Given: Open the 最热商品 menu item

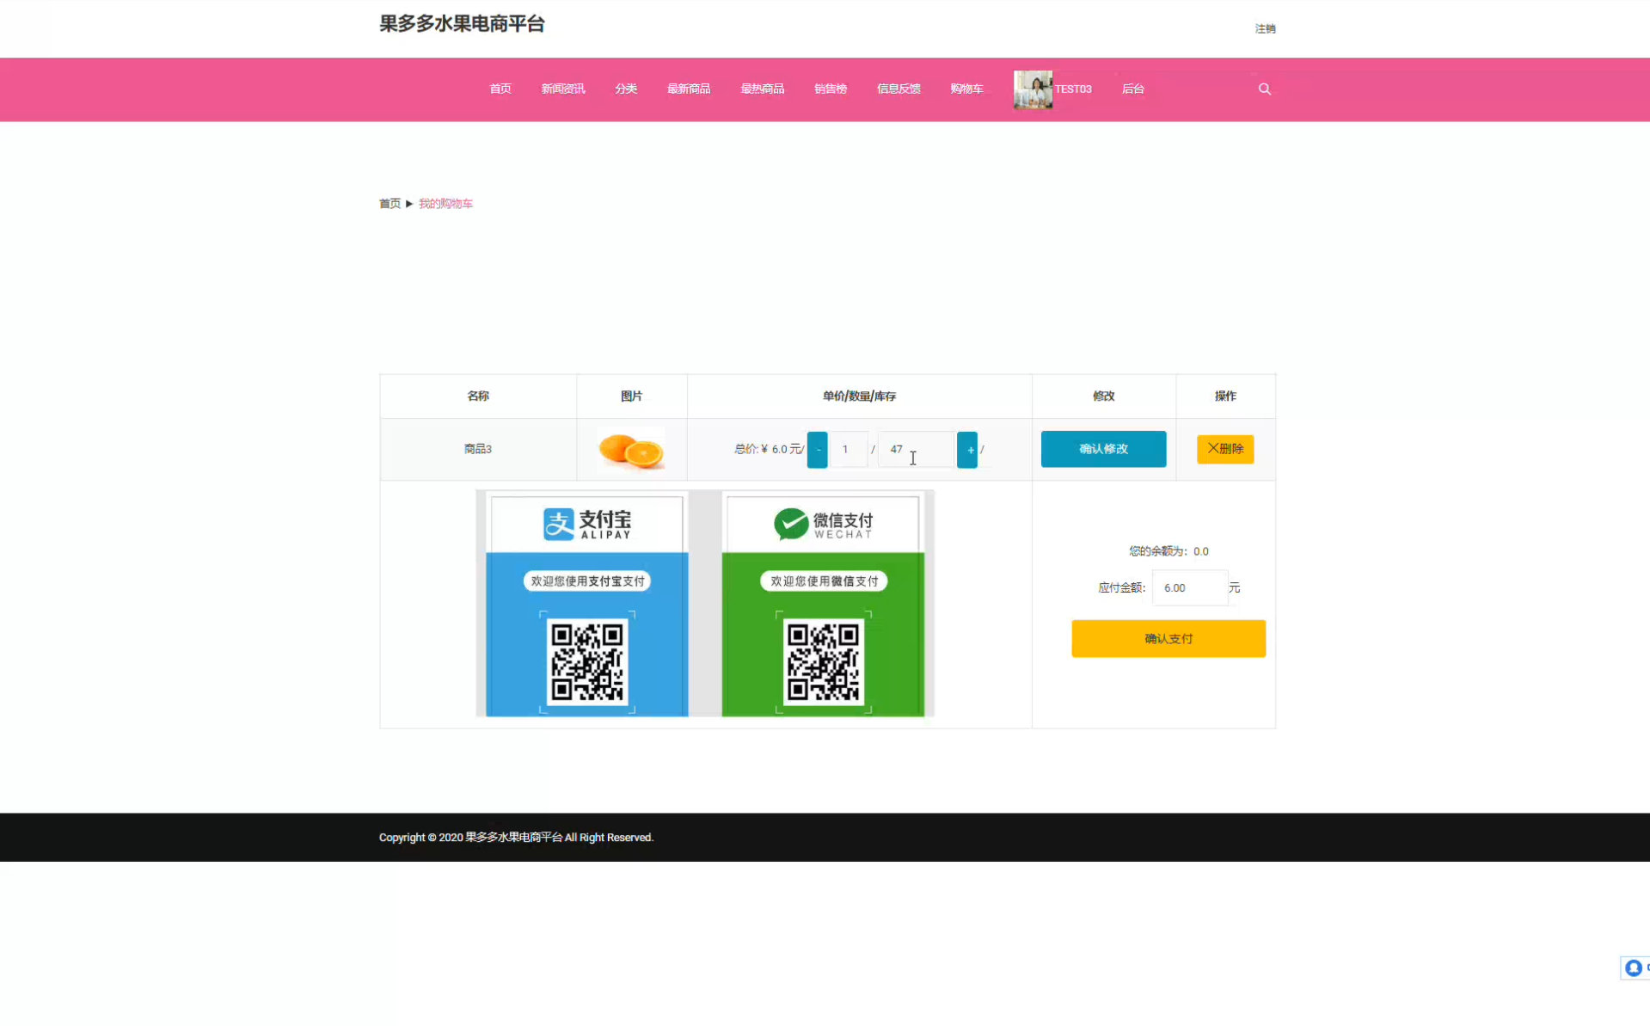Looking at the screenshot, I should click(762, 89).
